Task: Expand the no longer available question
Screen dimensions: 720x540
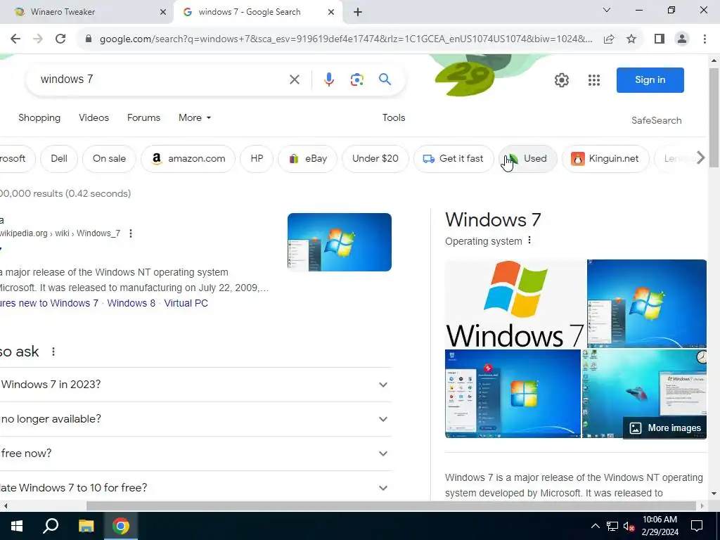Action: [x=383, y=419]
